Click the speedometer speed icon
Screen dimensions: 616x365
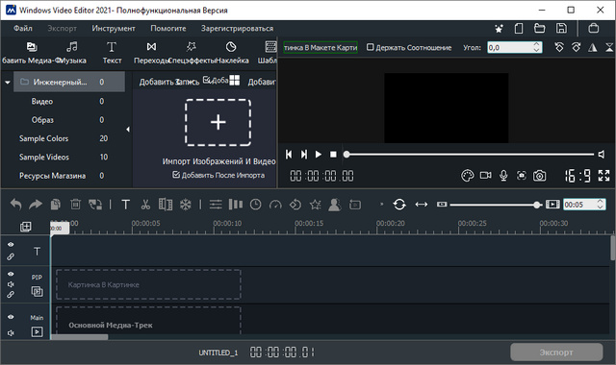(x=275, y=205)
